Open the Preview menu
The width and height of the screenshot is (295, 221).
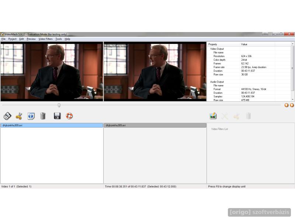pos(31,39)
